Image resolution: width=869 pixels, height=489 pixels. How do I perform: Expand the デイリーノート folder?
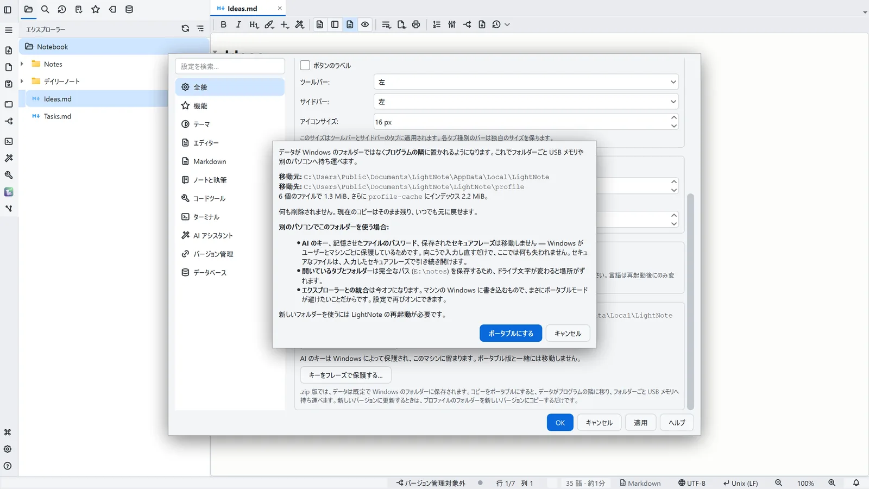pos(22,81)
